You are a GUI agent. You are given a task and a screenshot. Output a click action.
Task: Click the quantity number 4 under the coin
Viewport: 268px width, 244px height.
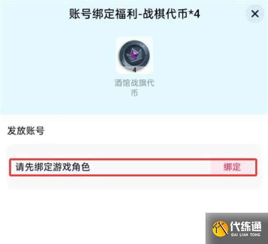[134, 70]
